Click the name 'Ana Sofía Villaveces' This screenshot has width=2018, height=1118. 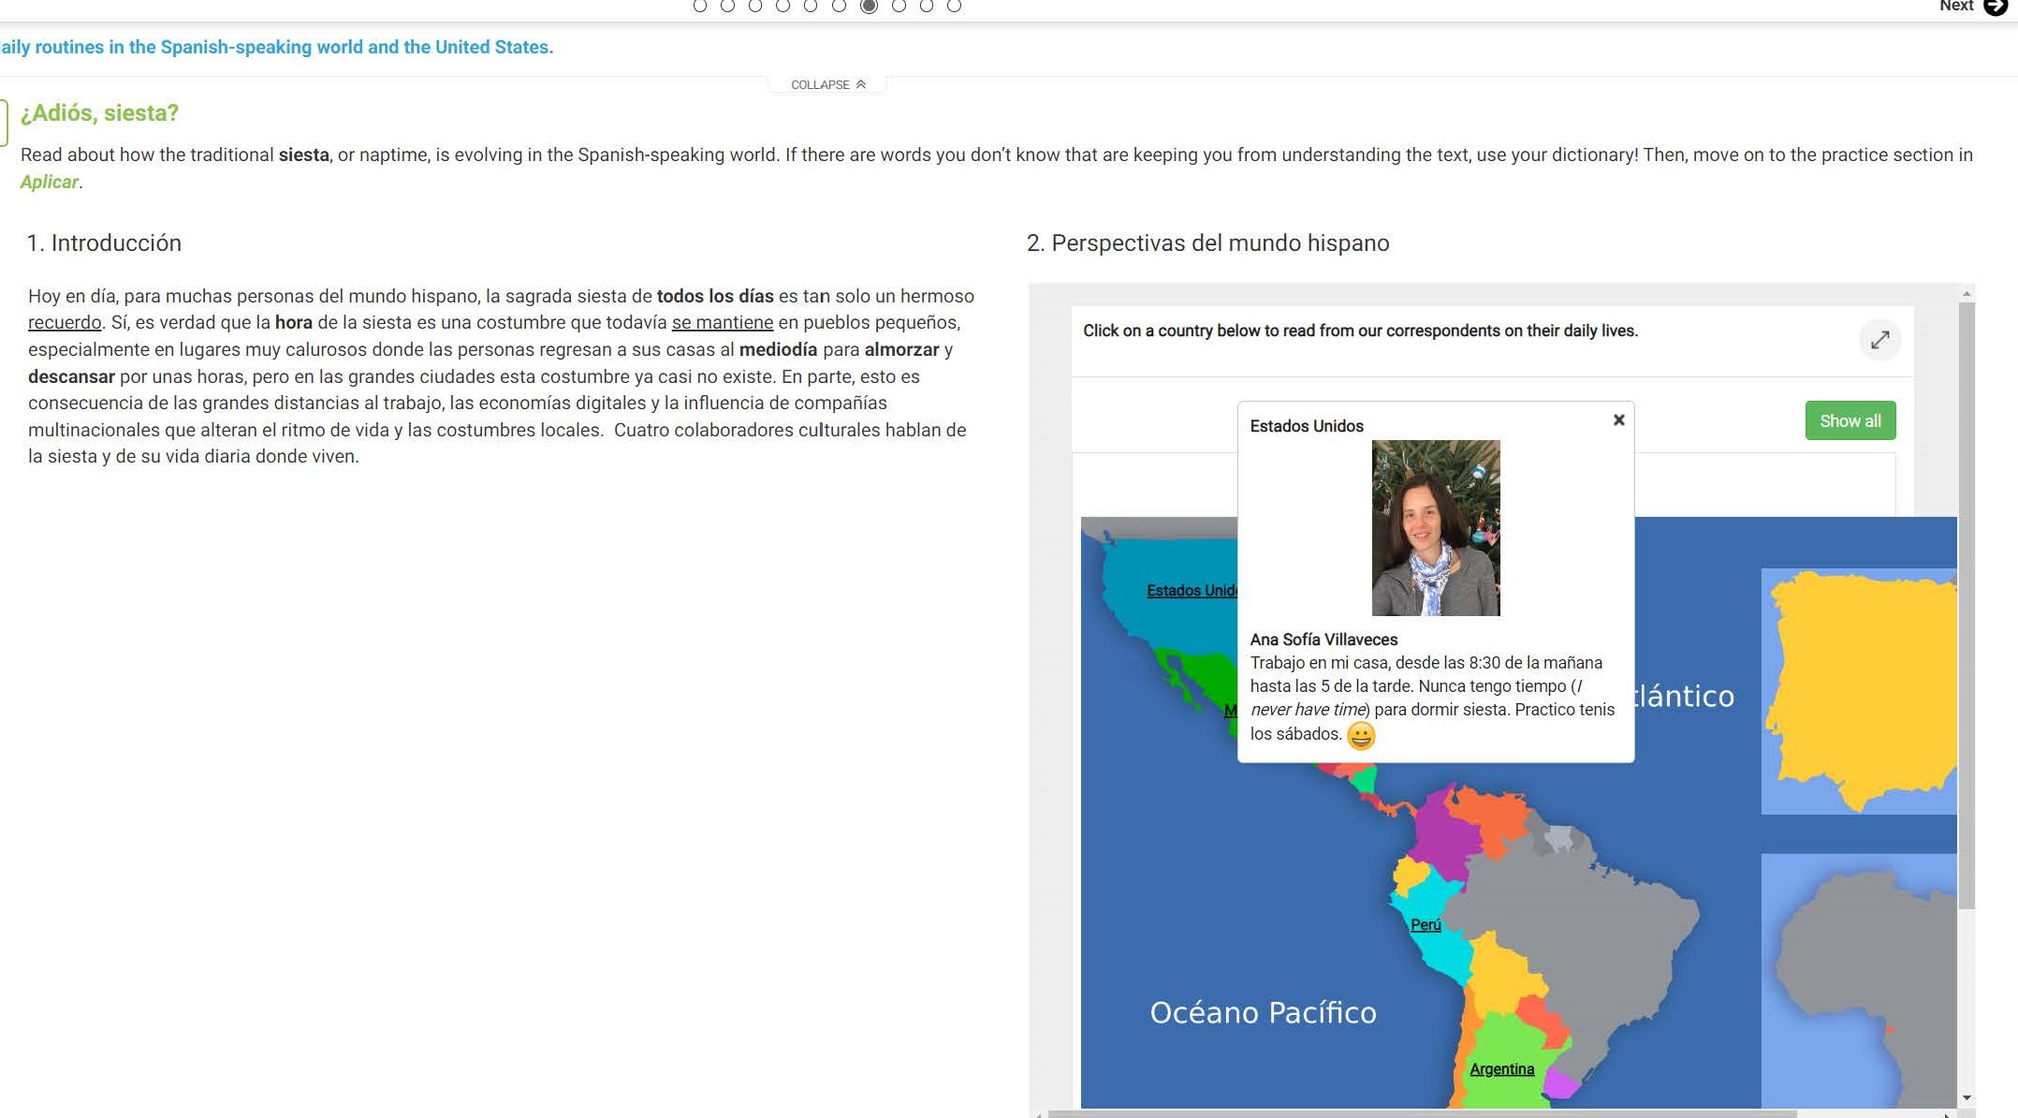1323,640
